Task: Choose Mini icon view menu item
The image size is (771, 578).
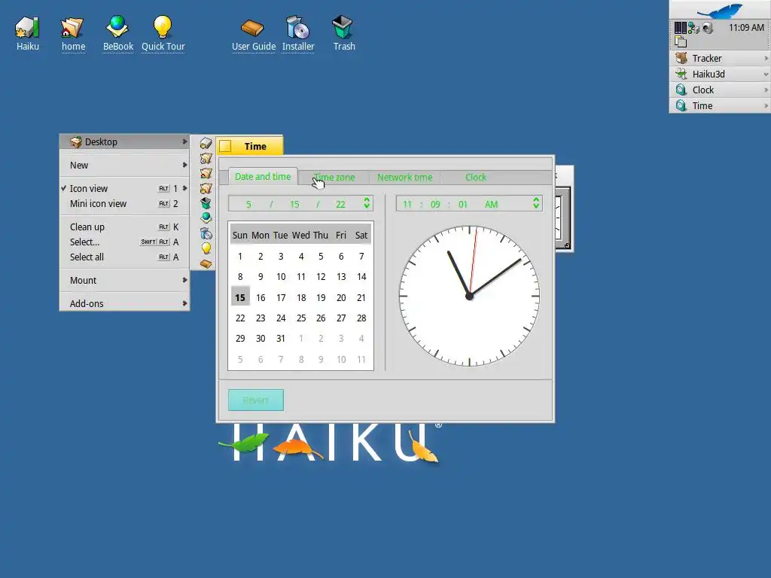Action: click(124, 203)
